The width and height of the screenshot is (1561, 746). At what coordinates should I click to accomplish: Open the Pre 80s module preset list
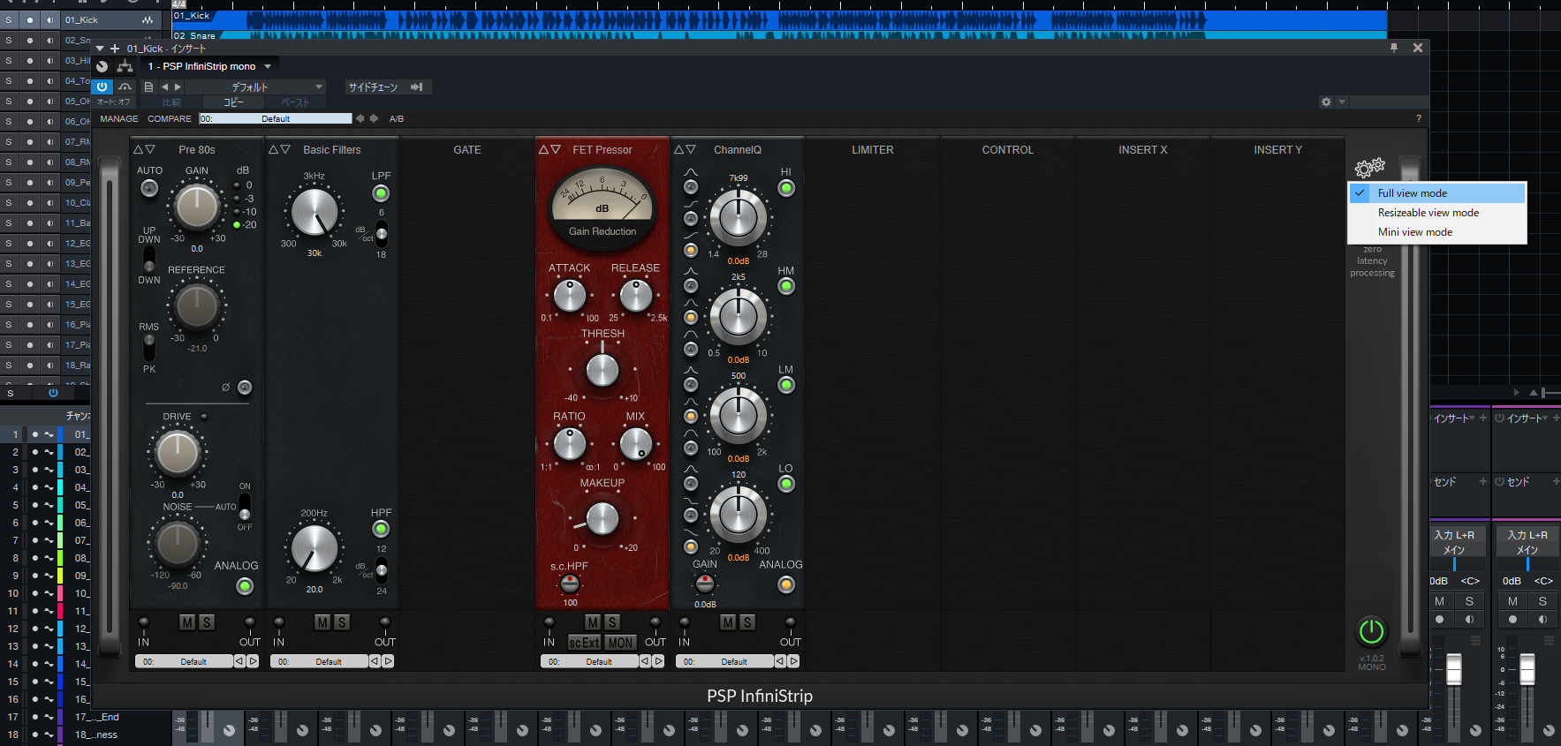coord(184,661)
